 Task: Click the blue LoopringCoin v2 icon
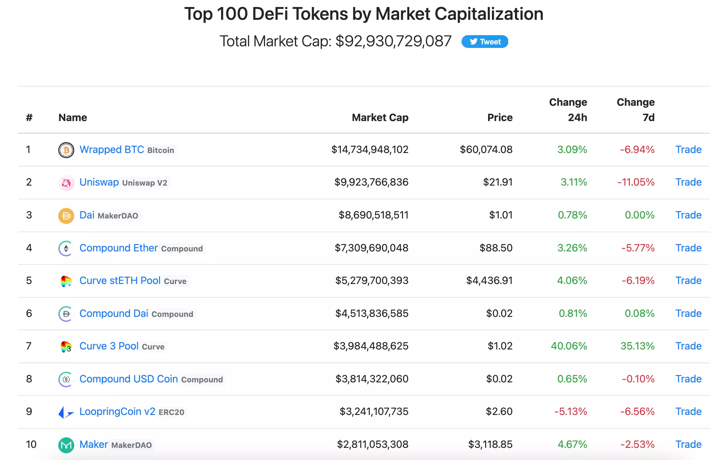tap(66, 412)
